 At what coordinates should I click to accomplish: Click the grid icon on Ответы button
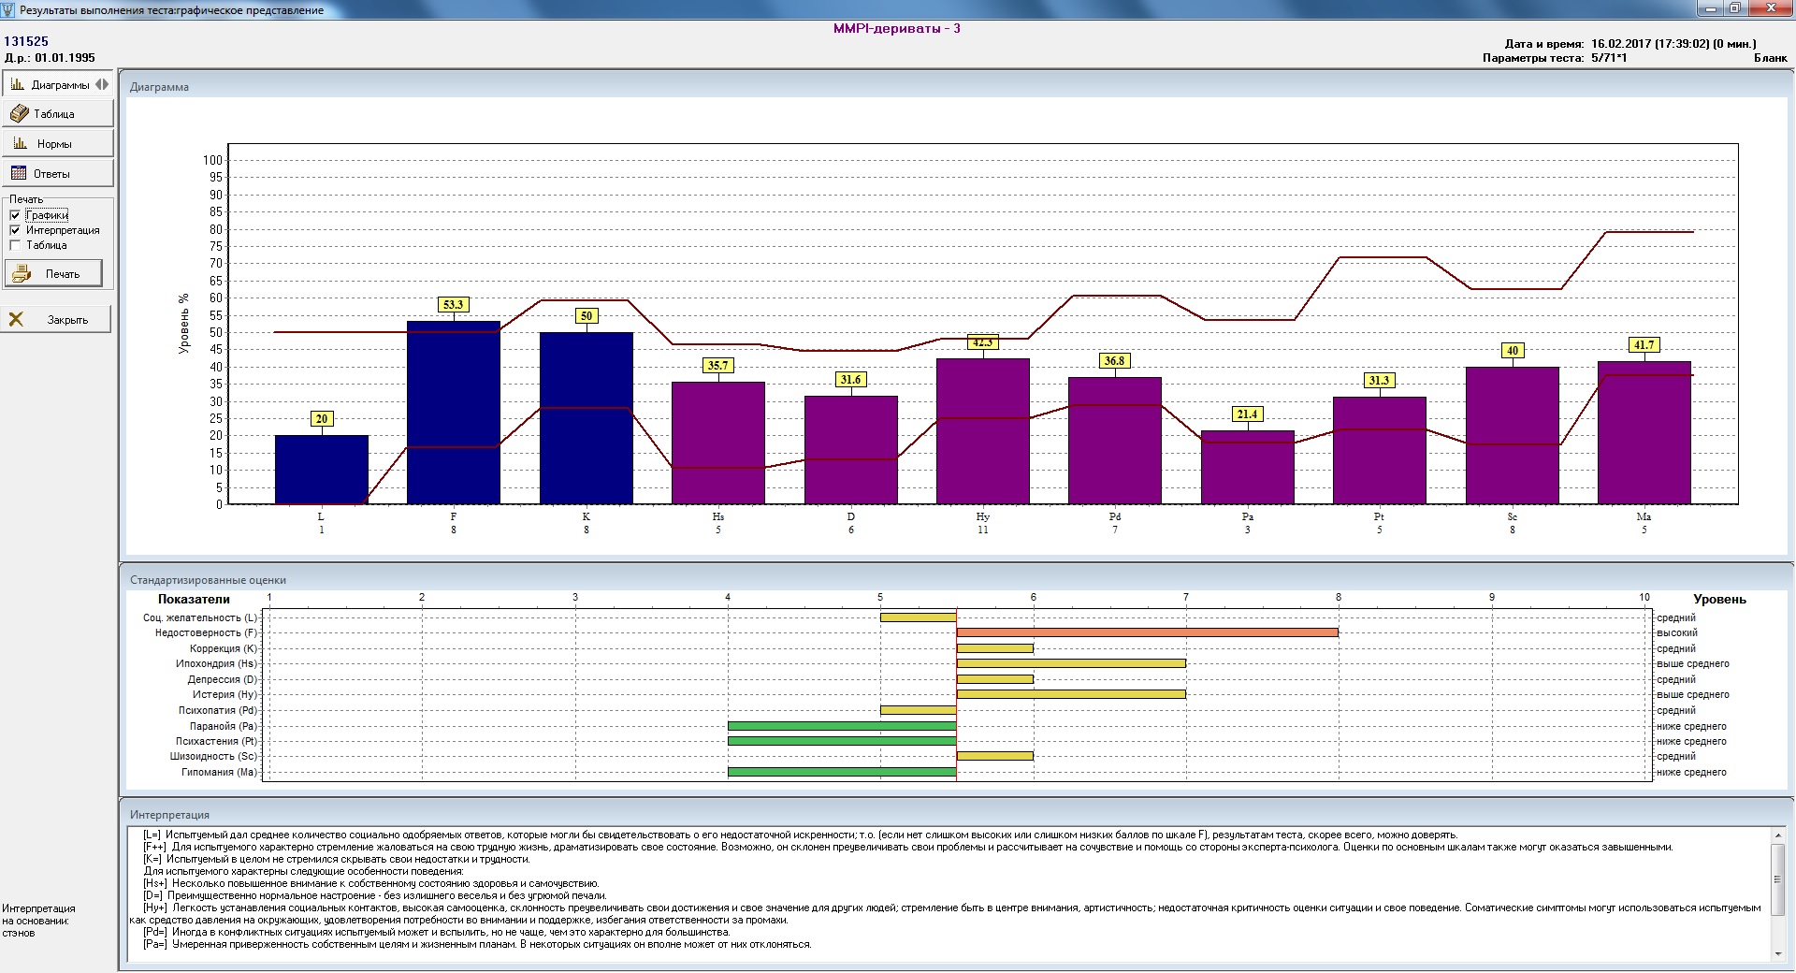point(19,173)
